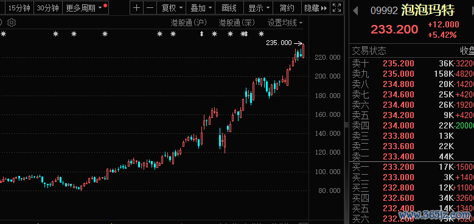The image size is (474, 224).
Task: Click current price 233.200
Action: click(394, 29)
